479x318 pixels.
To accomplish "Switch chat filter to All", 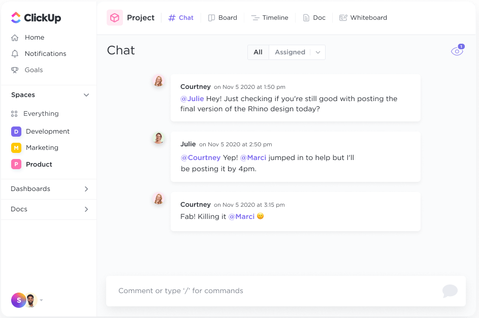I will point(258,52).
